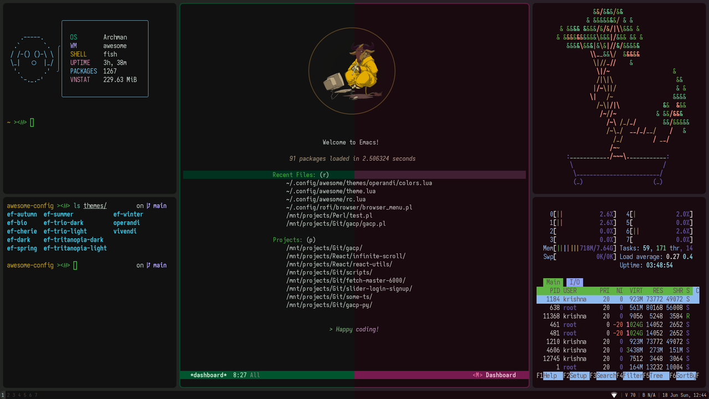Select htop process row PID 481
This screenshot has width=709, height=399.
coord(618,333)
